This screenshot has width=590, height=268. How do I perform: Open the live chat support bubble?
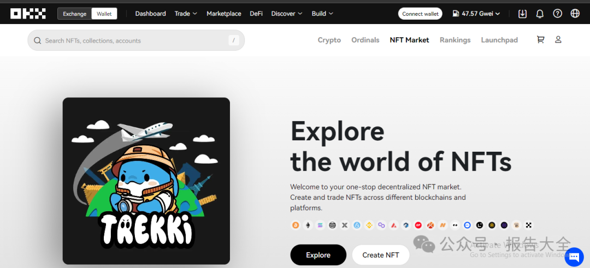[574, 257]
